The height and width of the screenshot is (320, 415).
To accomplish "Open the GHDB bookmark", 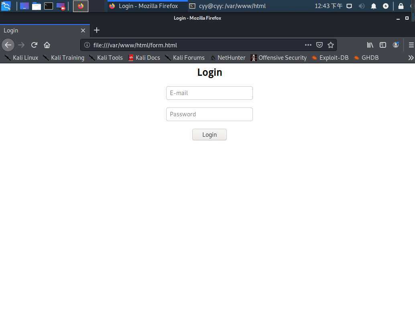I will click(366, 58).
